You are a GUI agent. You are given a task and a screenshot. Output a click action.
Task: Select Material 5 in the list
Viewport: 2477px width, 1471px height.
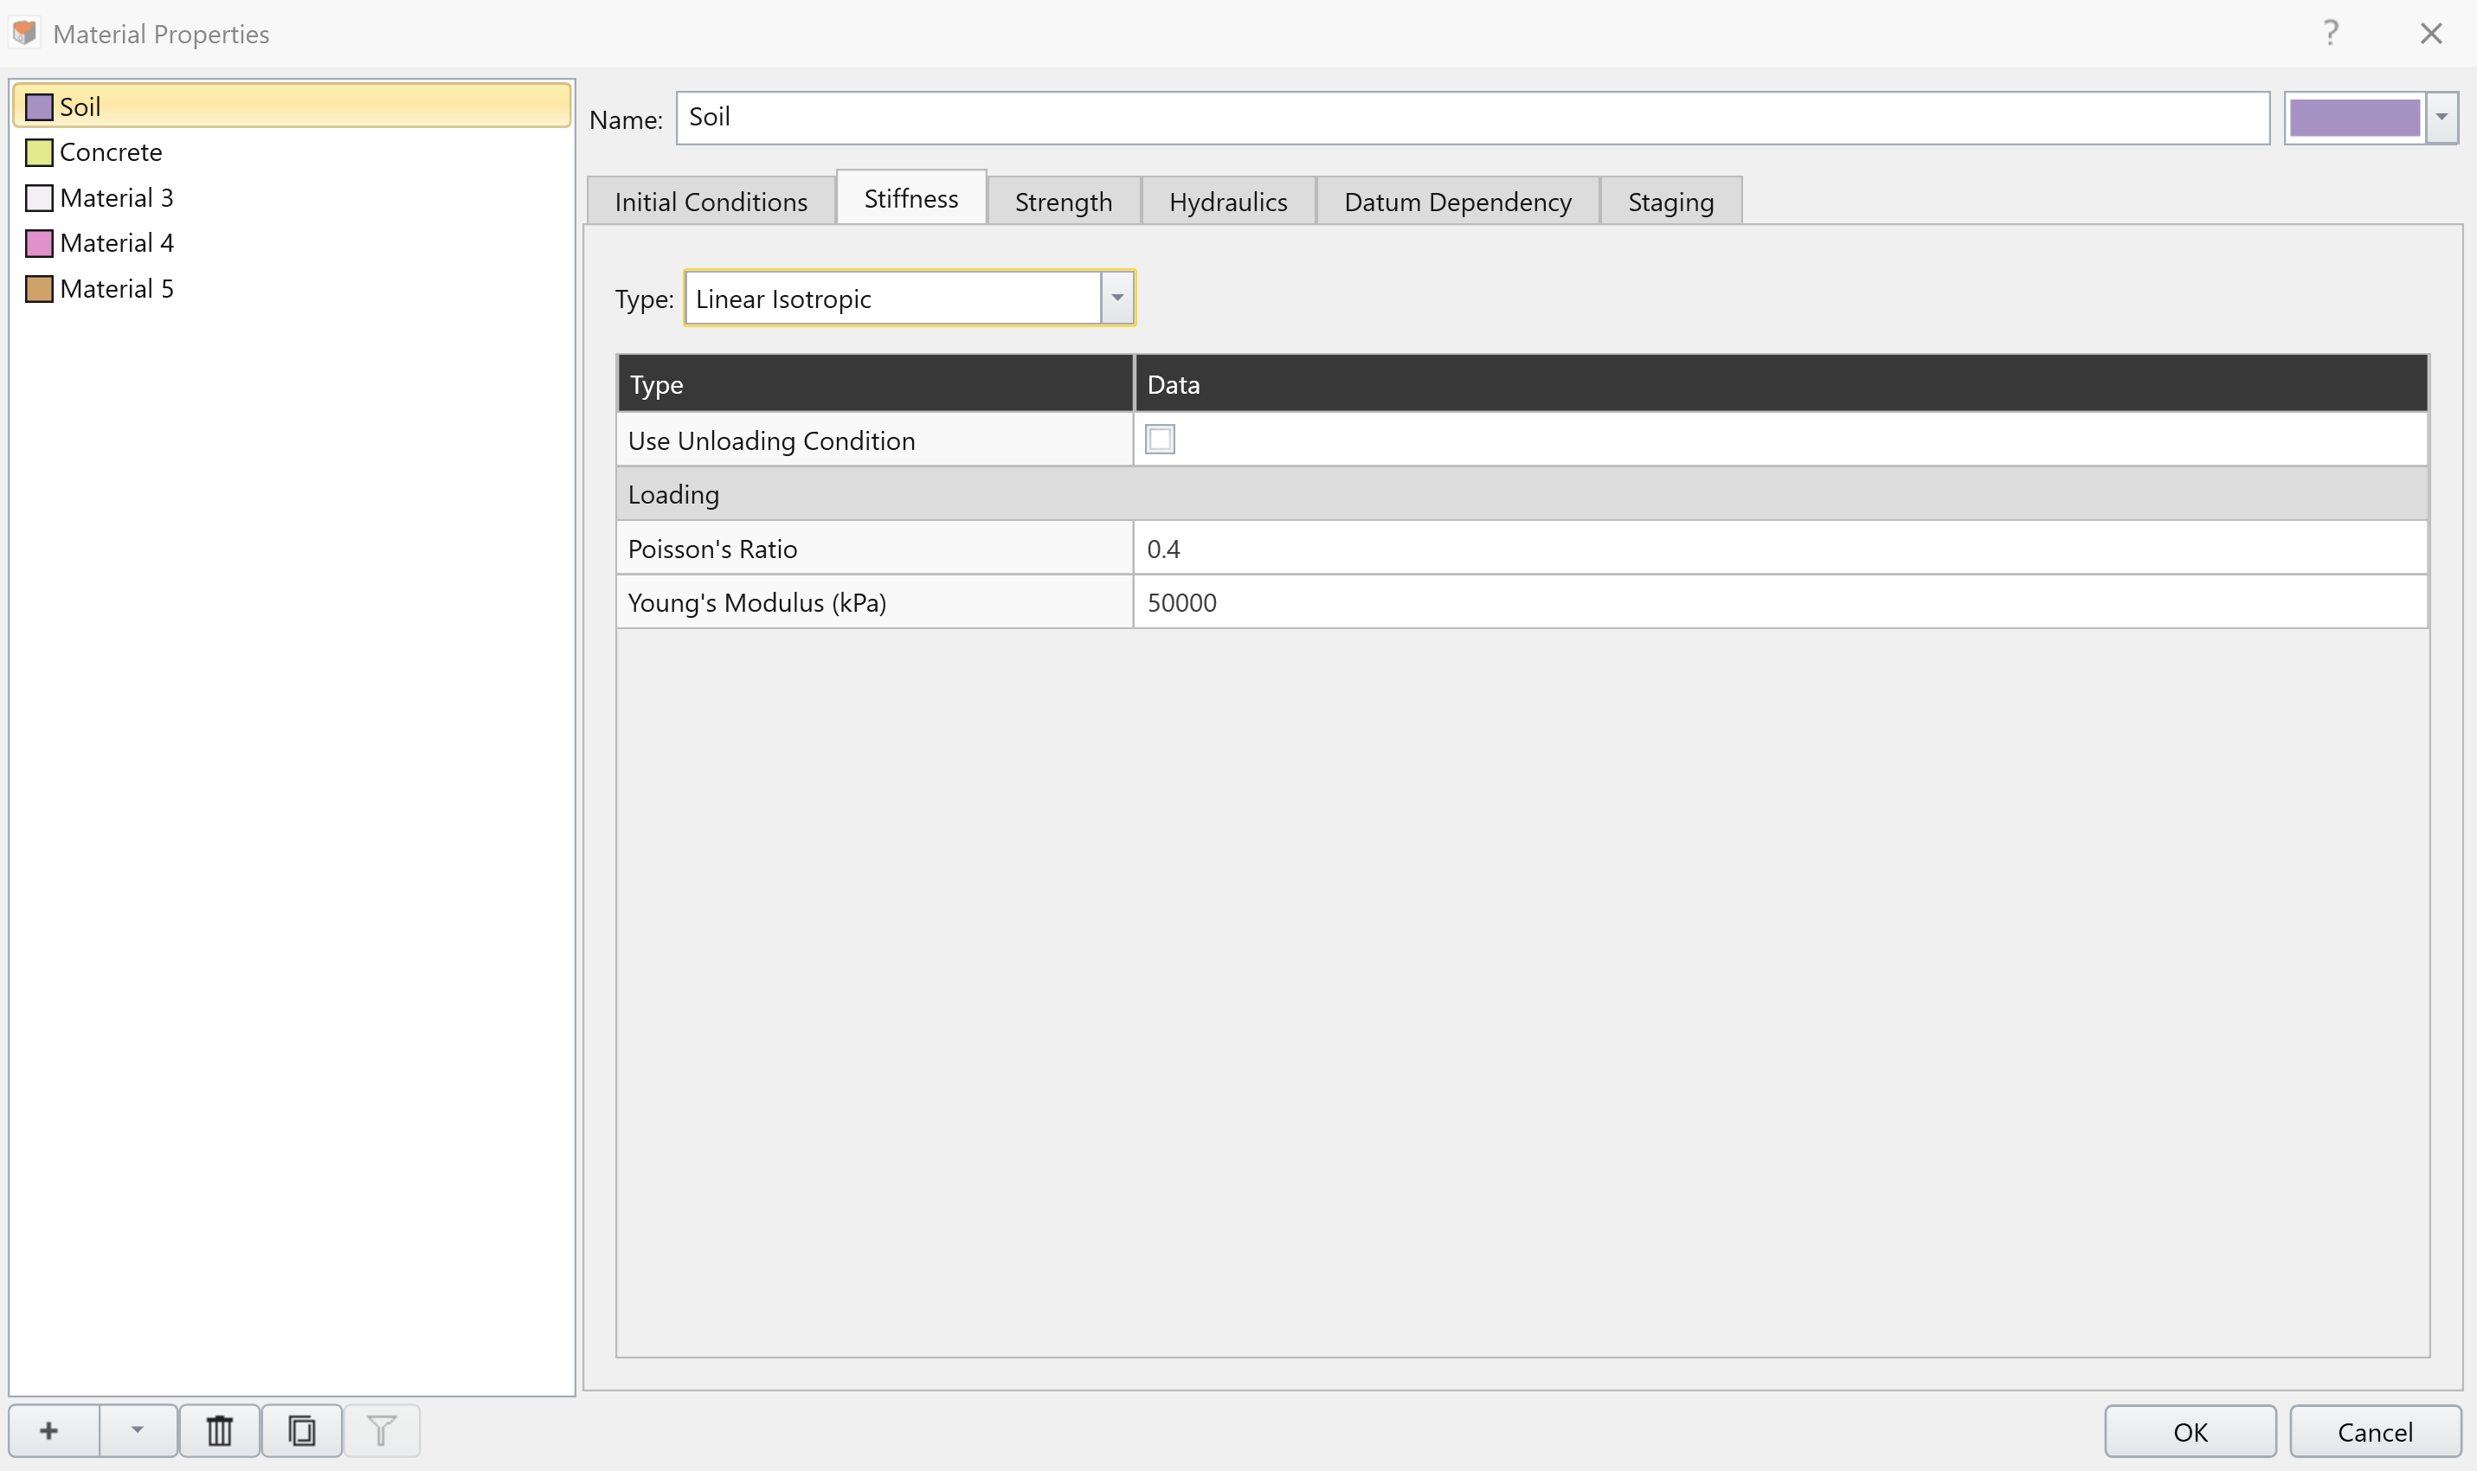(292, 288)
